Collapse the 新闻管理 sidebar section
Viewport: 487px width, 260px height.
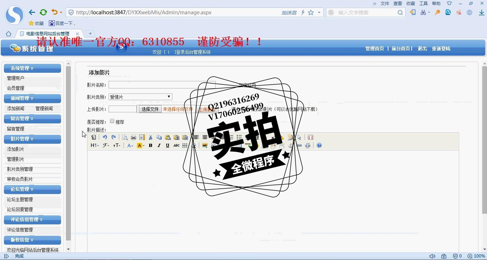pyautogui.click(x=32, y=98)
